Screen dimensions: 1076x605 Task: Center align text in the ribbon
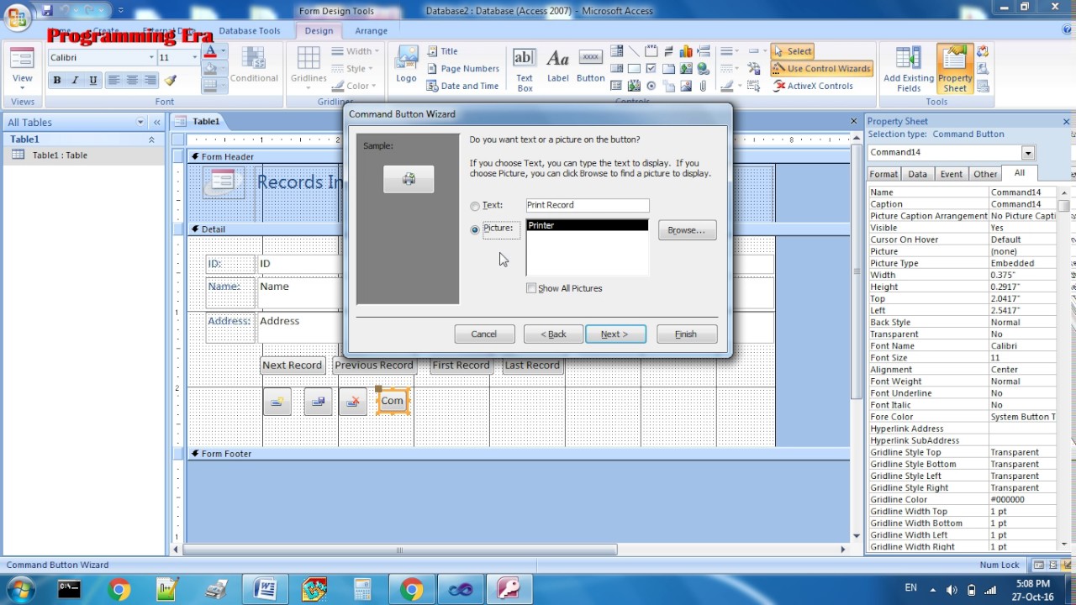click(x=132, y=81)
